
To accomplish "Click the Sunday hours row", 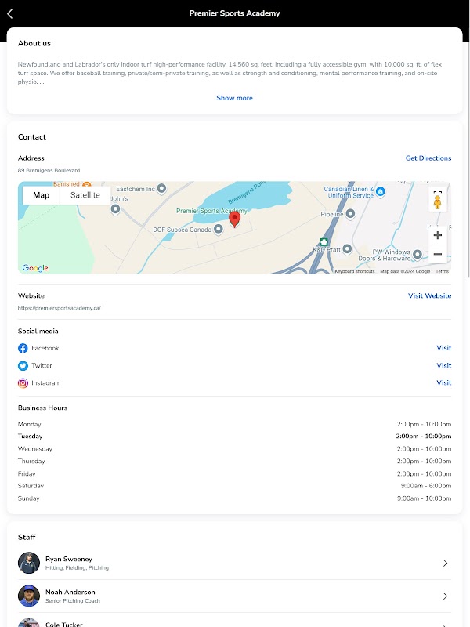I will pos(234,498).
